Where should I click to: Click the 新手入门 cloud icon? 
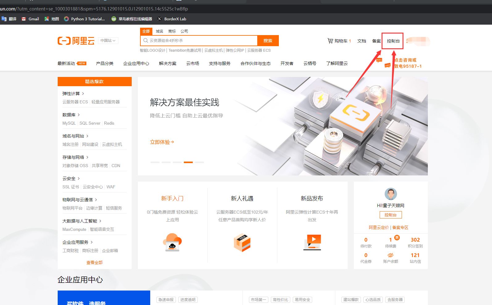(172, 242)
